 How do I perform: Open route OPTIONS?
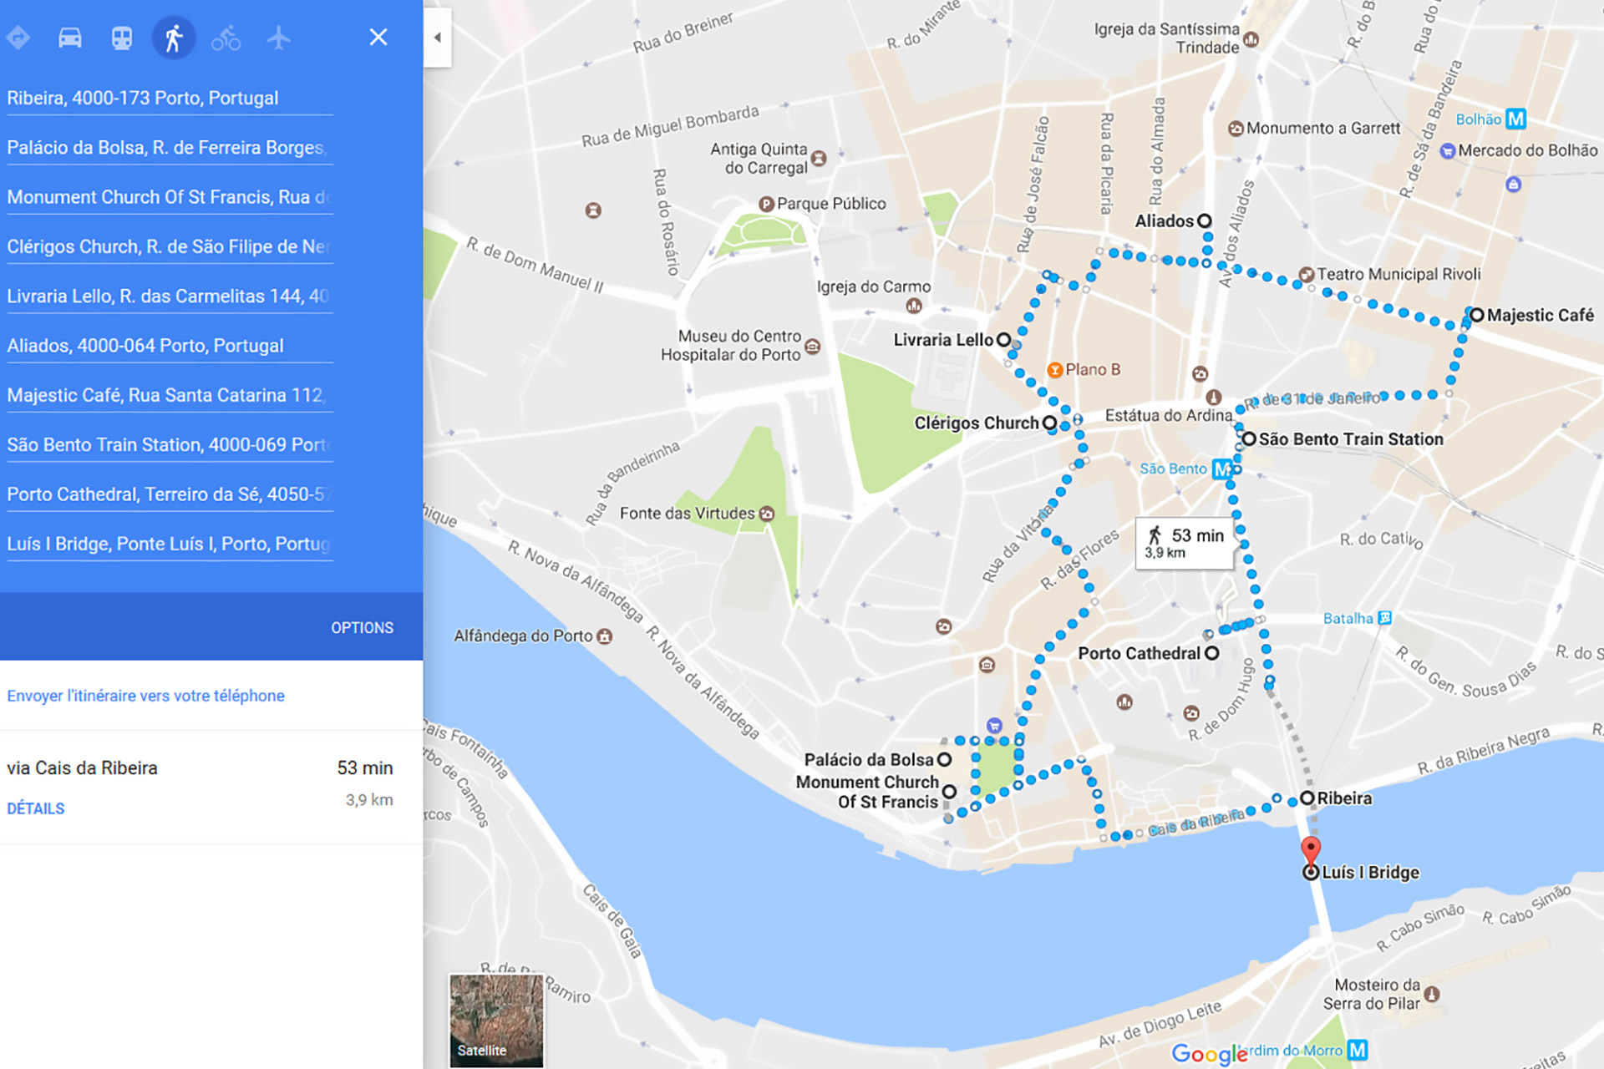[x=362, y=627]
